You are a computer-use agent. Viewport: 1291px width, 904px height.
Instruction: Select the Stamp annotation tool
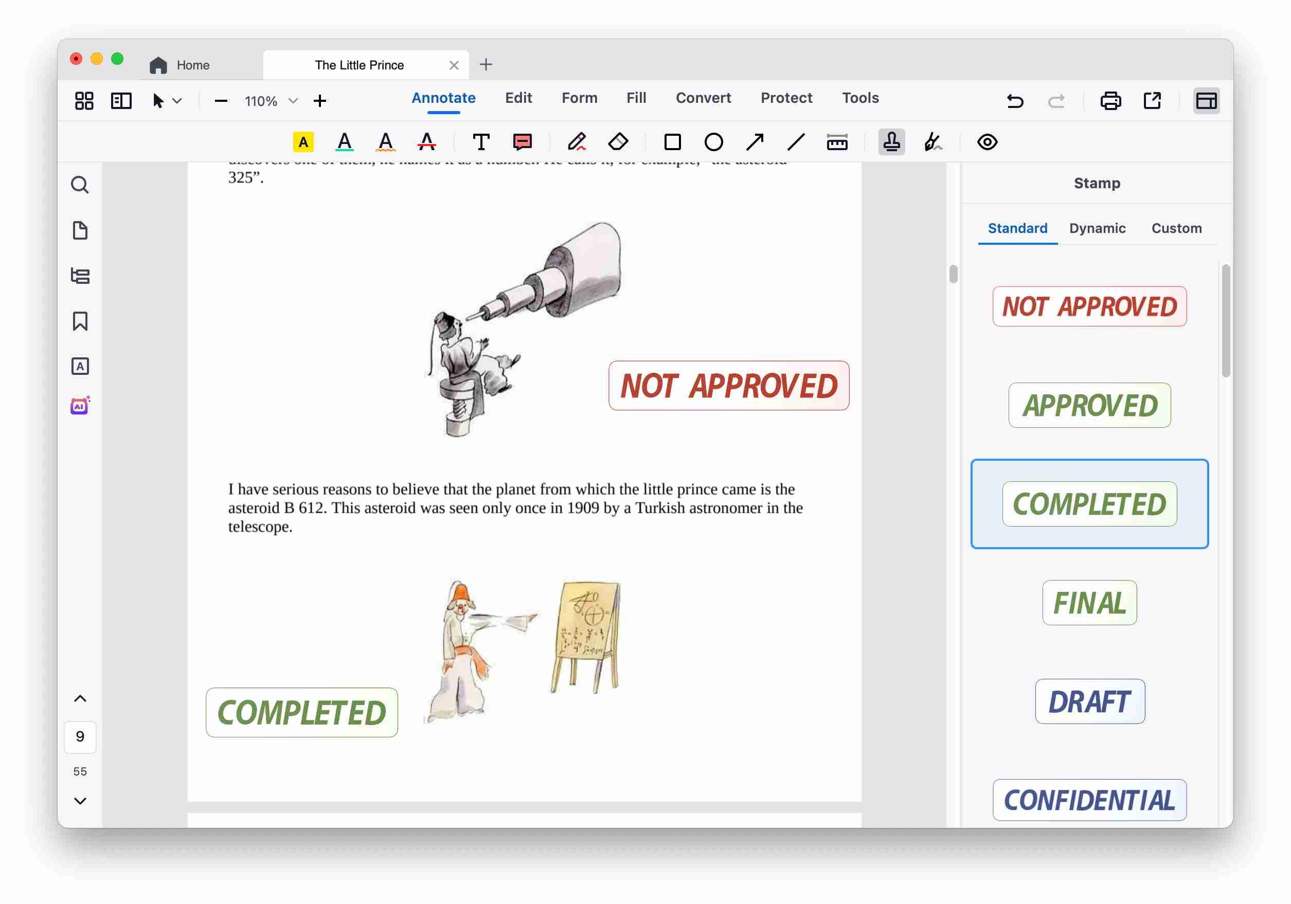(891, 142)
